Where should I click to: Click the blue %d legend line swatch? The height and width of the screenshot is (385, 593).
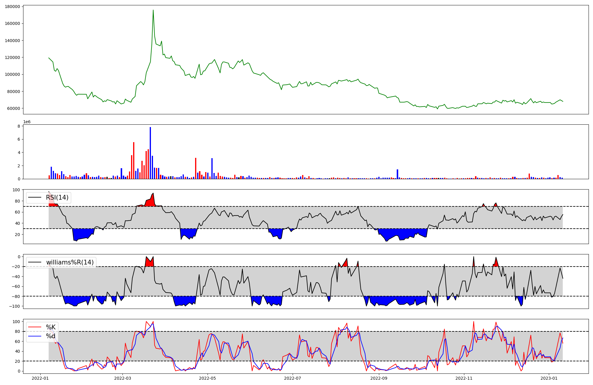point(34,336)
